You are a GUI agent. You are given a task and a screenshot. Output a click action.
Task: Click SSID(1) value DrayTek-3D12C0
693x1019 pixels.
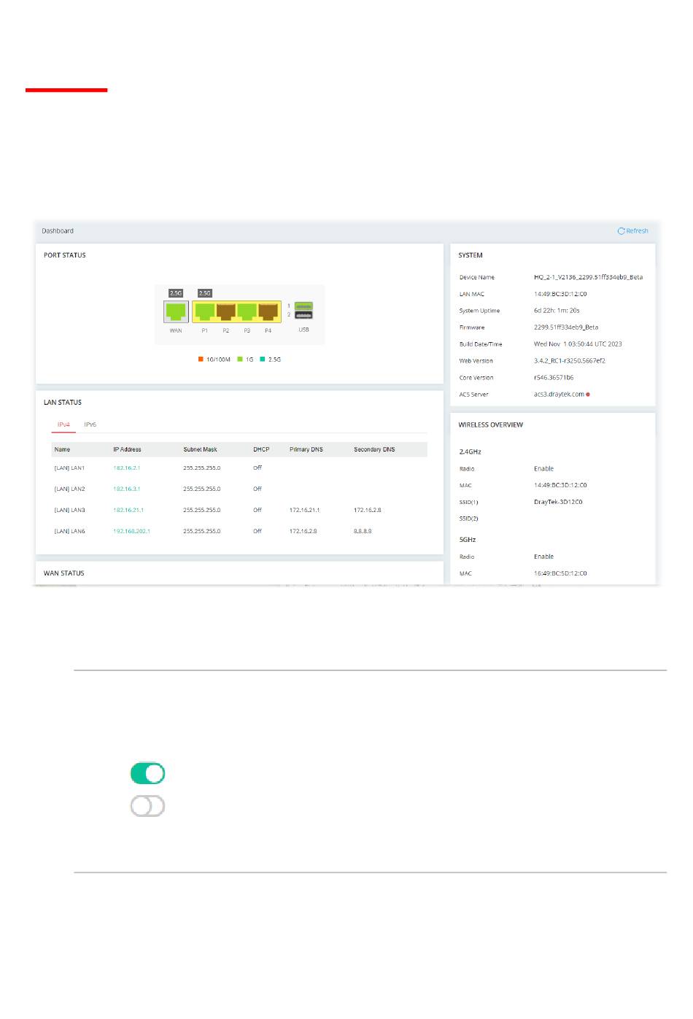(x=558, y=503)
